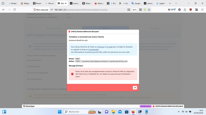The image size is (206, 115).
Task: Switch to the Mises à tab
Action: [87, 3]
